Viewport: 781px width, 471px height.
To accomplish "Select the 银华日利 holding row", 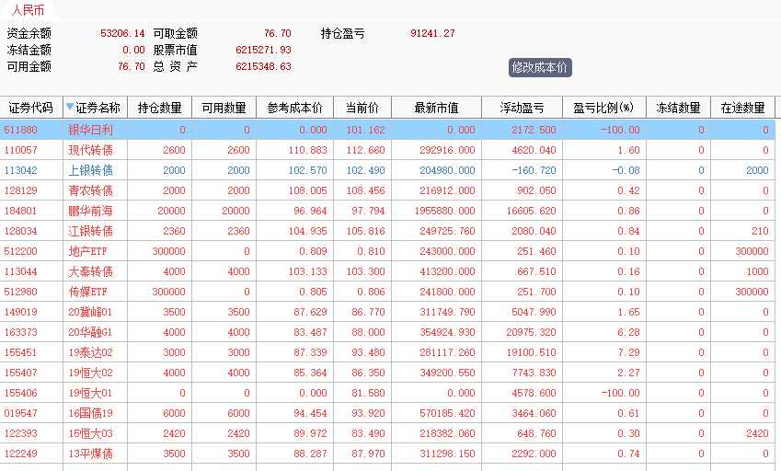I will click(90, 130).
